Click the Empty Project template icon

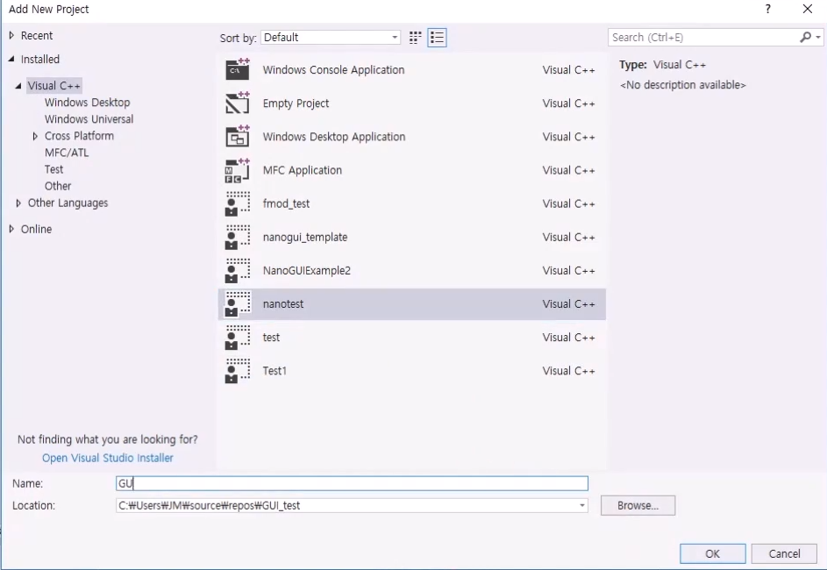click(x=238, y=103)
